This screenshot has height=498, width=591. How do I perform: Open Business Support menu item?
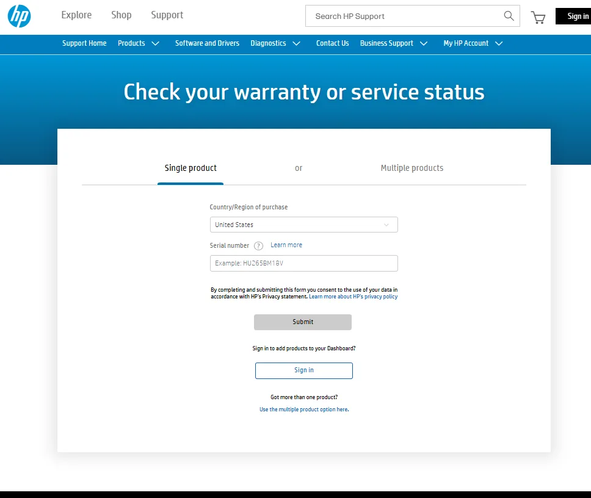click(386, 43)
